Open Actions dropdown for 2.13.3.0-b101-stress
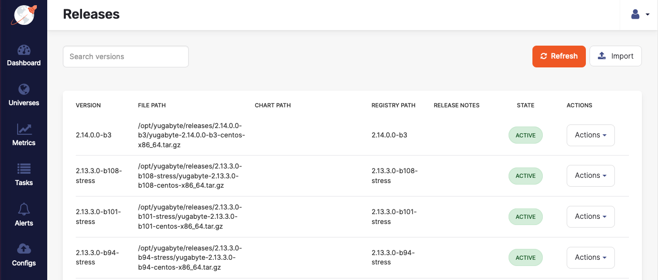 (591, 217)
